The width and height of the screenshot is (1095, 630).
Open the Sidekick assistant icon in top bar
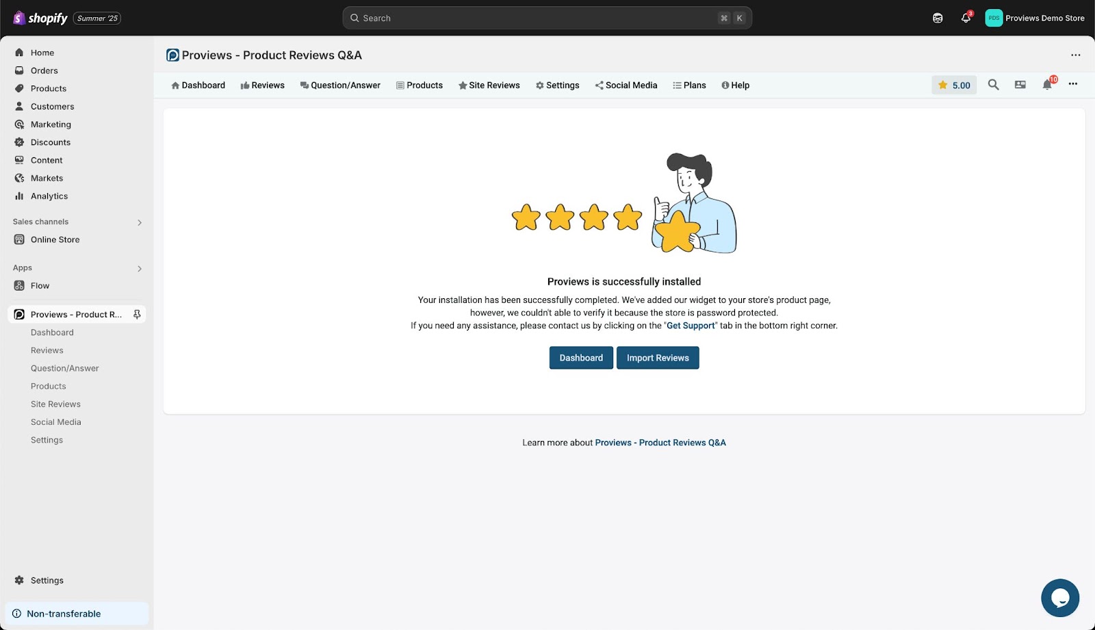[938, 18]
